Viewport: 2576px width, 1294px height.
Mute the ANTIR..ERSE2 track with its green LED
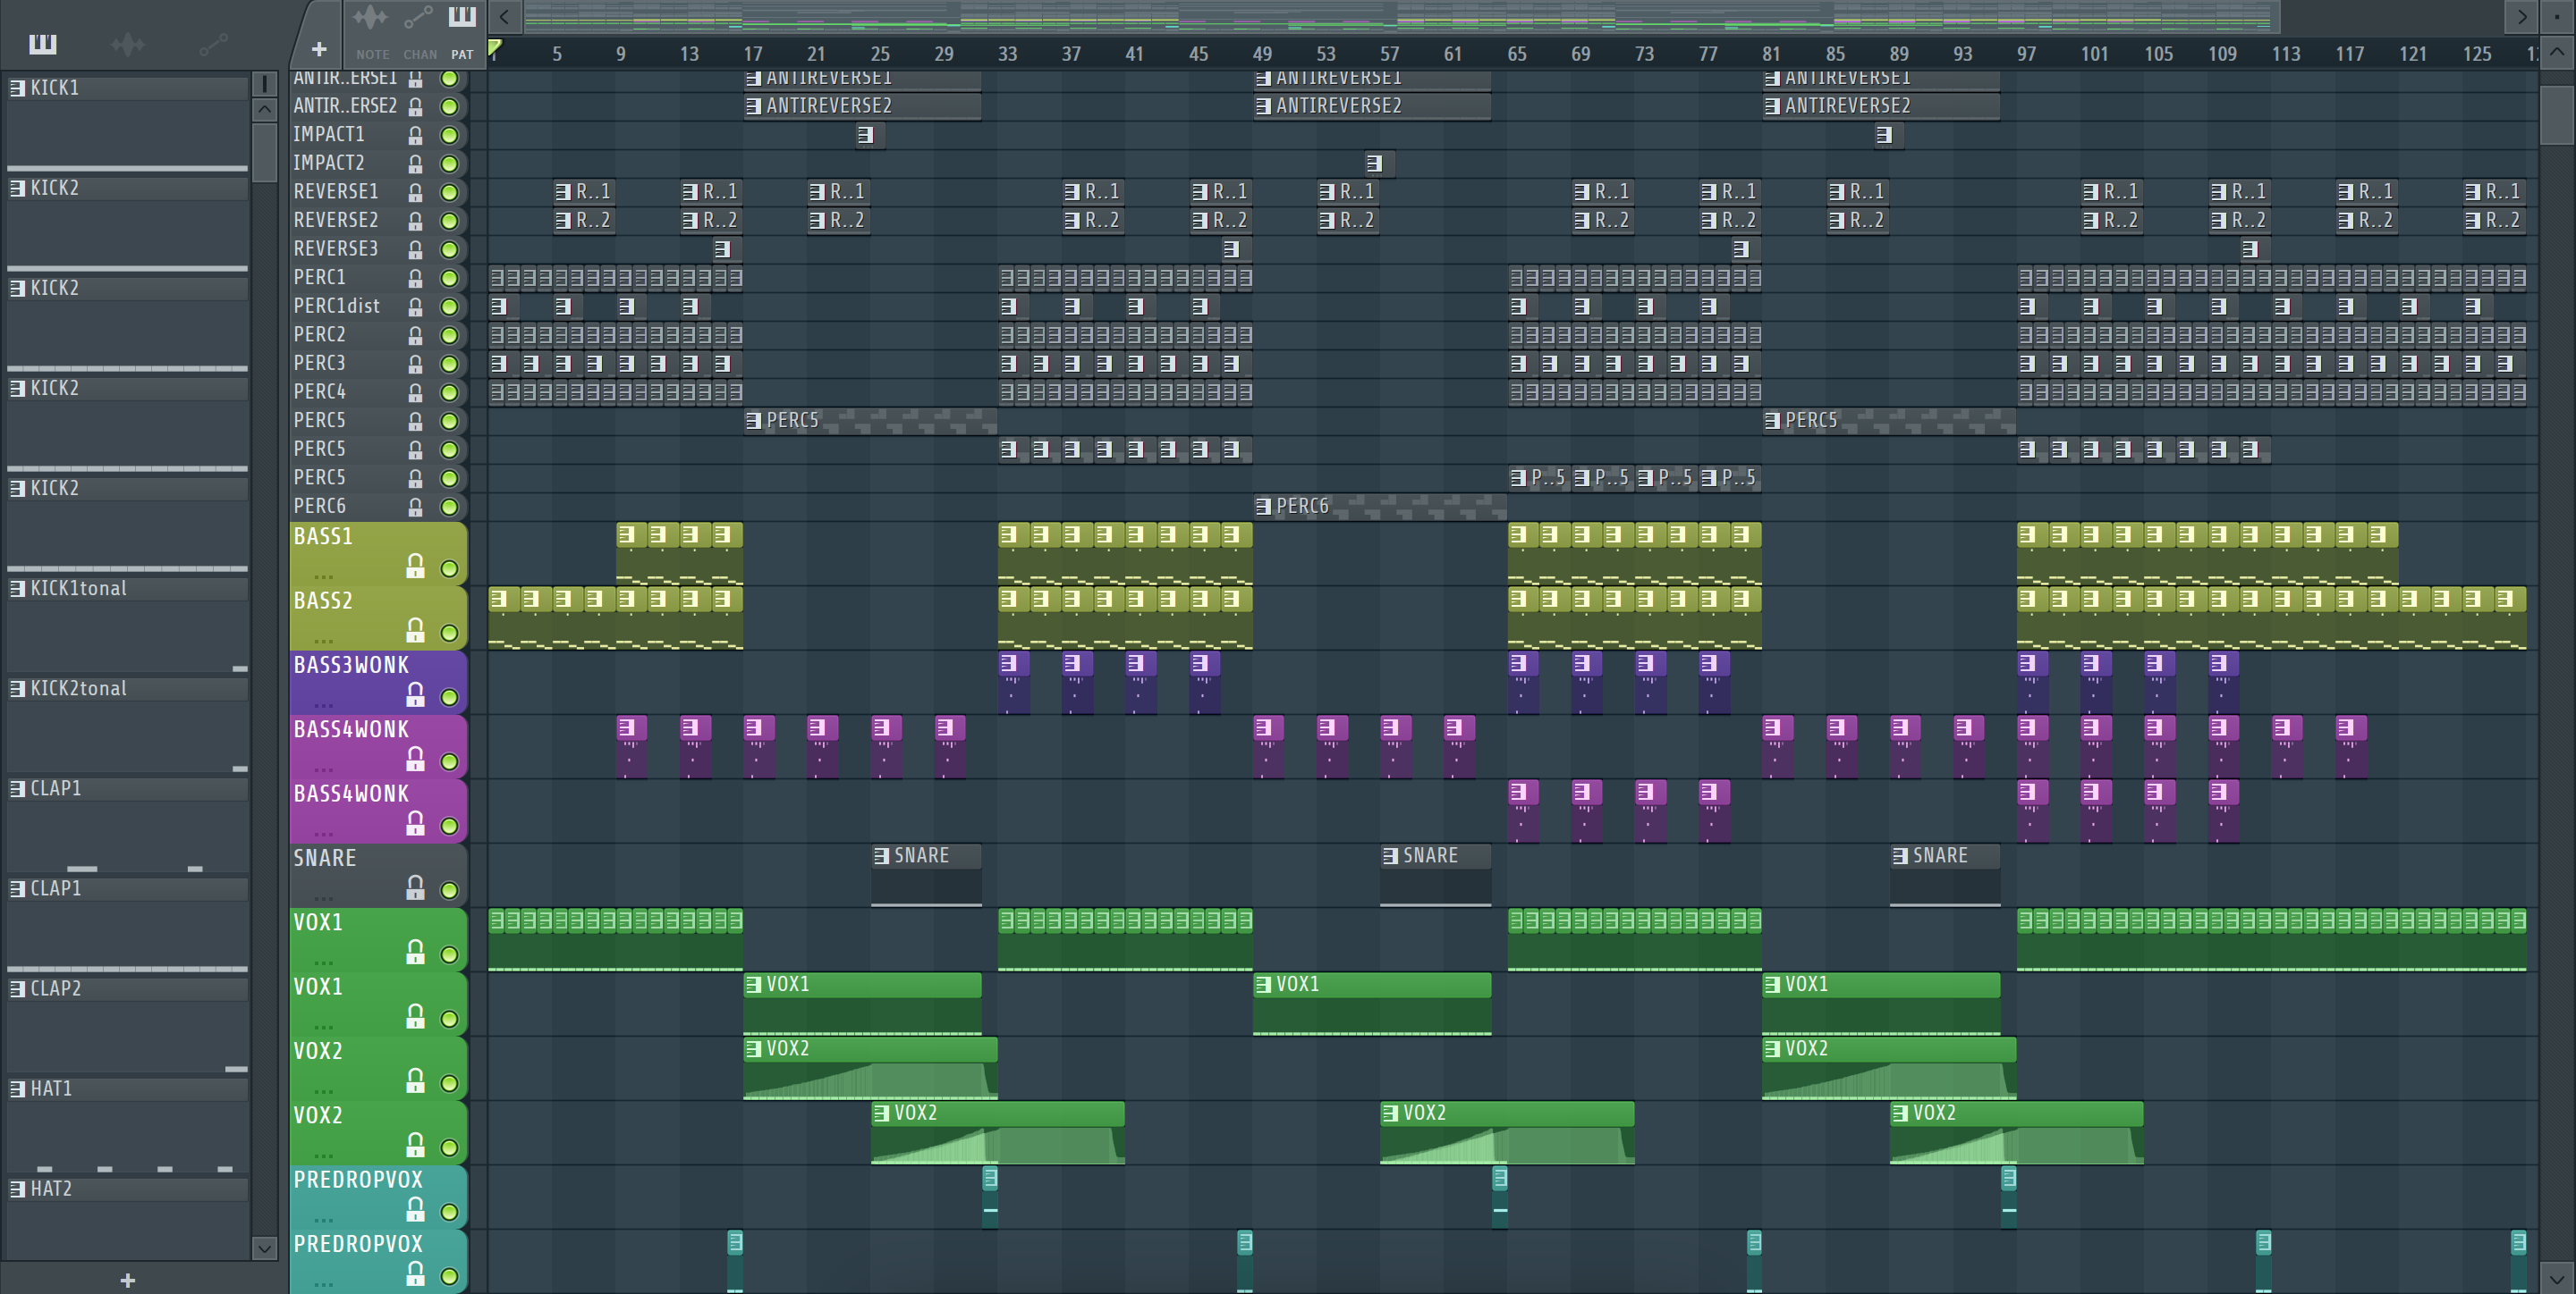click(450, 106)
